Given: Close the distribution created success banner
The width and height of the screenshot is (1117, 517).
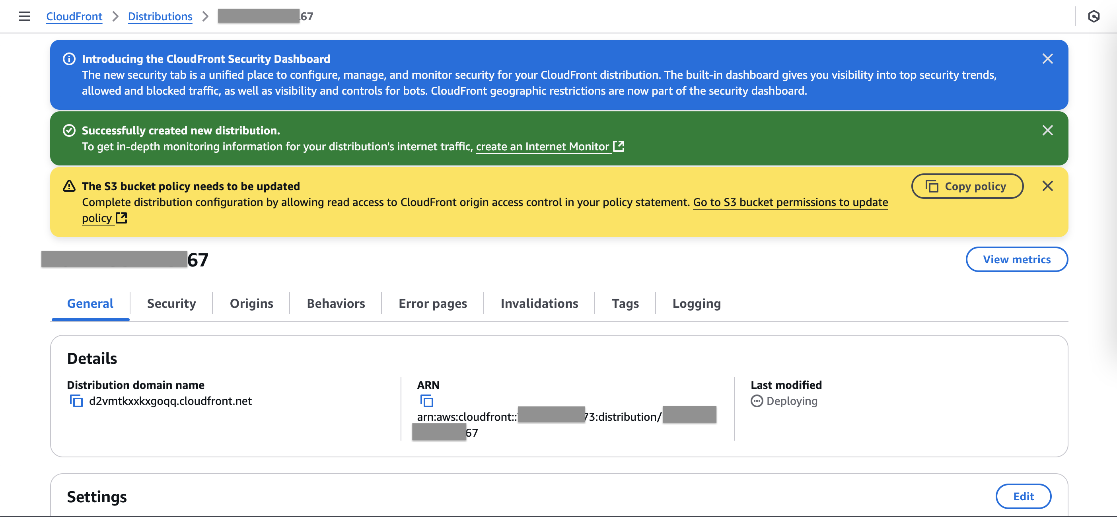Looking at the screenshot, I should [x=1047, y=130].
